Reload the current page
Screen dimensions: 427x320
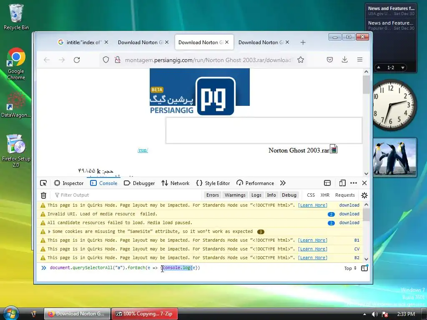pyautogui.click(x=77, y=60)
